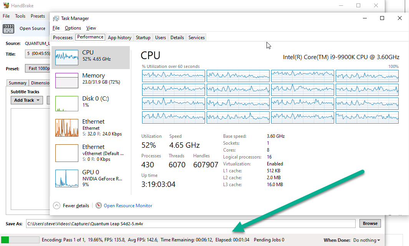Select the vEthernet adapter graph thumbnail
Viewport: 409px width, 246px height.
click(67, 153)
